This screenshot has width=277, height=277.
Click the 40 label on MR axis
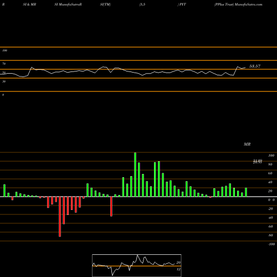[270, 182]
